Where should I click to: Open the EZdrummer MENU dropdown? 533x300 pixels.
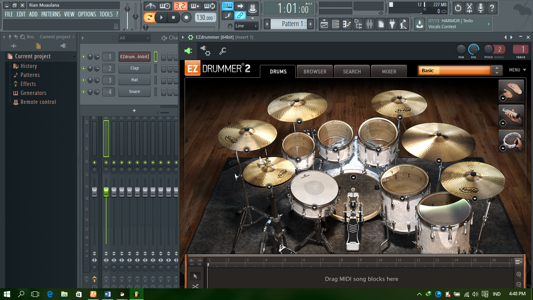(518, 70)
